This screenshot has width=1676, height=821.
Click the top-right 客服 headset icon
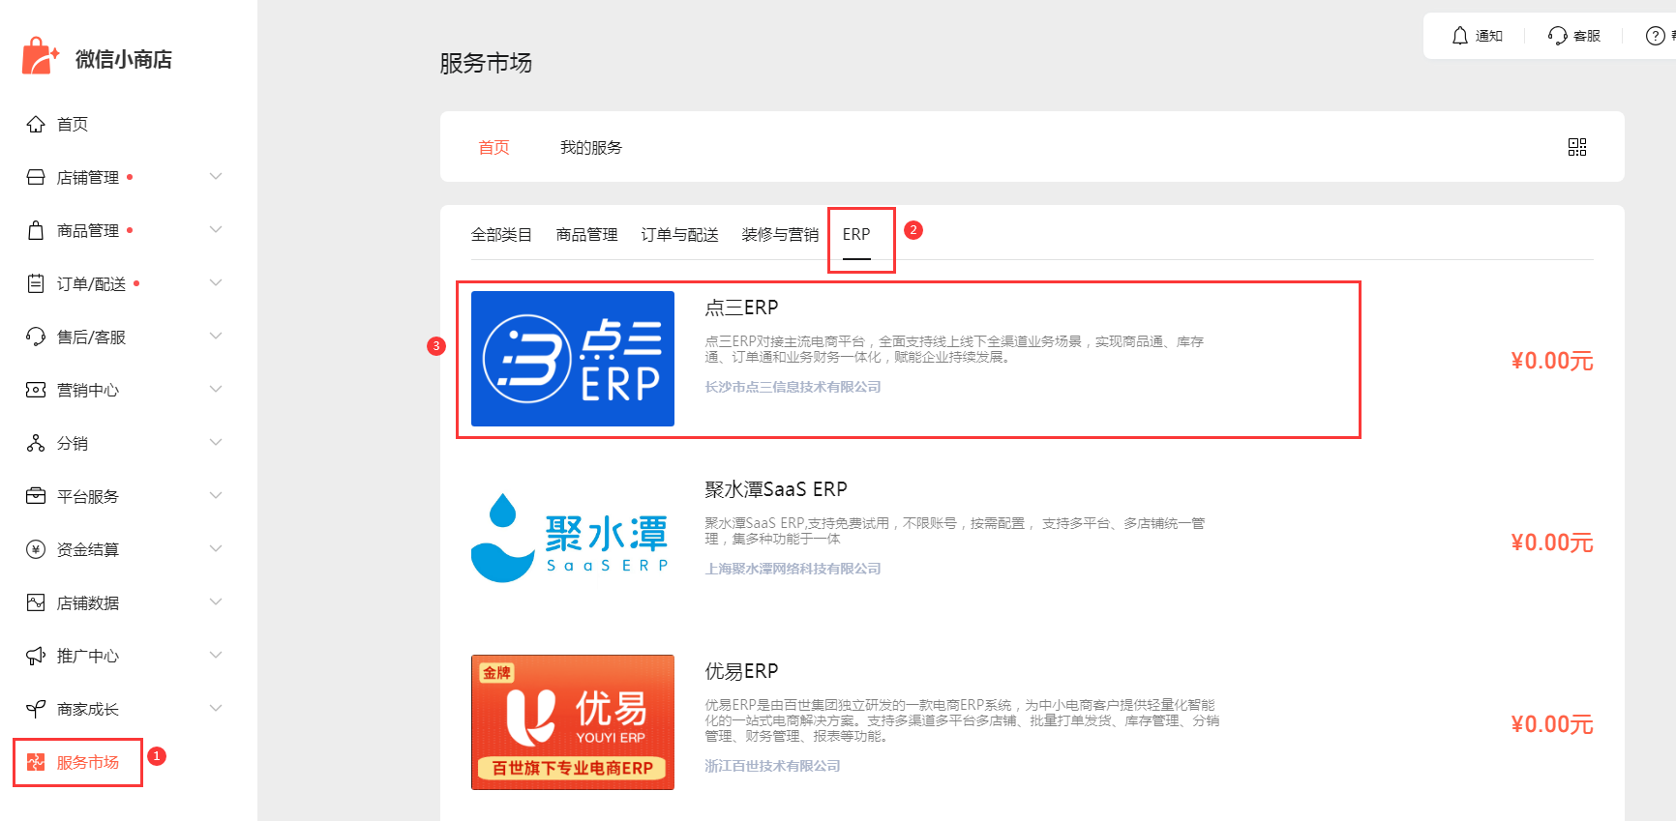click(x=1557, y=36)
